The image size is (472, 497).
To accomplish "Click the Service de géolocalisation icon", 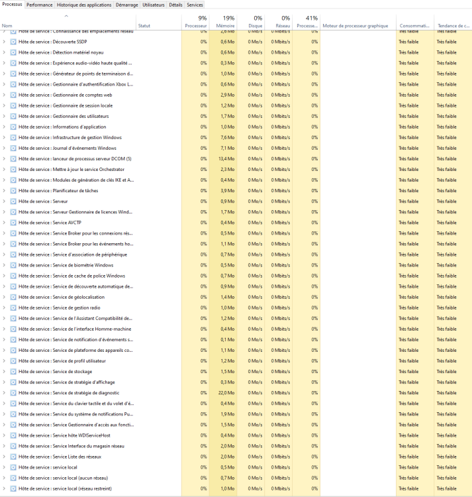I will tap(13, 297).
